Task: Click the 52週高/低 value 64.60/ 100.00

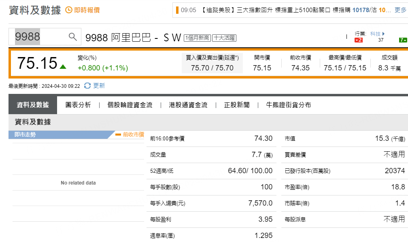Action: pyautogui.click(x=250, y=171)
